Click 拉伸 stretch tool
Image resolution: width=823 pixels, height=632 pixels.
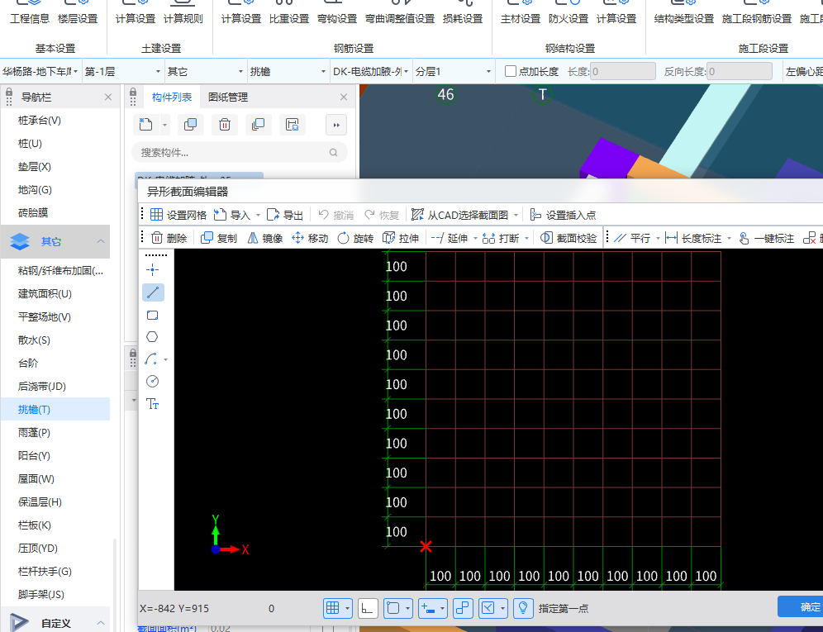401,238
